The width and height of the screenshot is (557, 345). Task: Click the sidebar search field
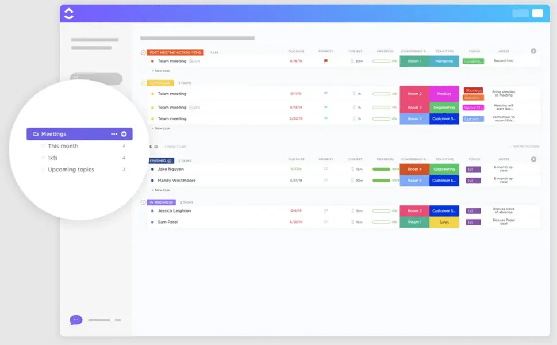click(96, 78)
